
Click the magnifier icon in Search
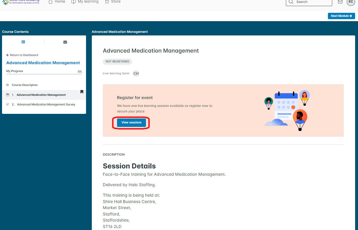(291, 2)
